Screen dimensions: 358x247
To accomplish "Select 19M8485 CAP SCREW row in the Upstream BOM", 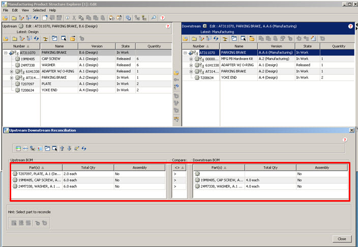I will 88,180.
